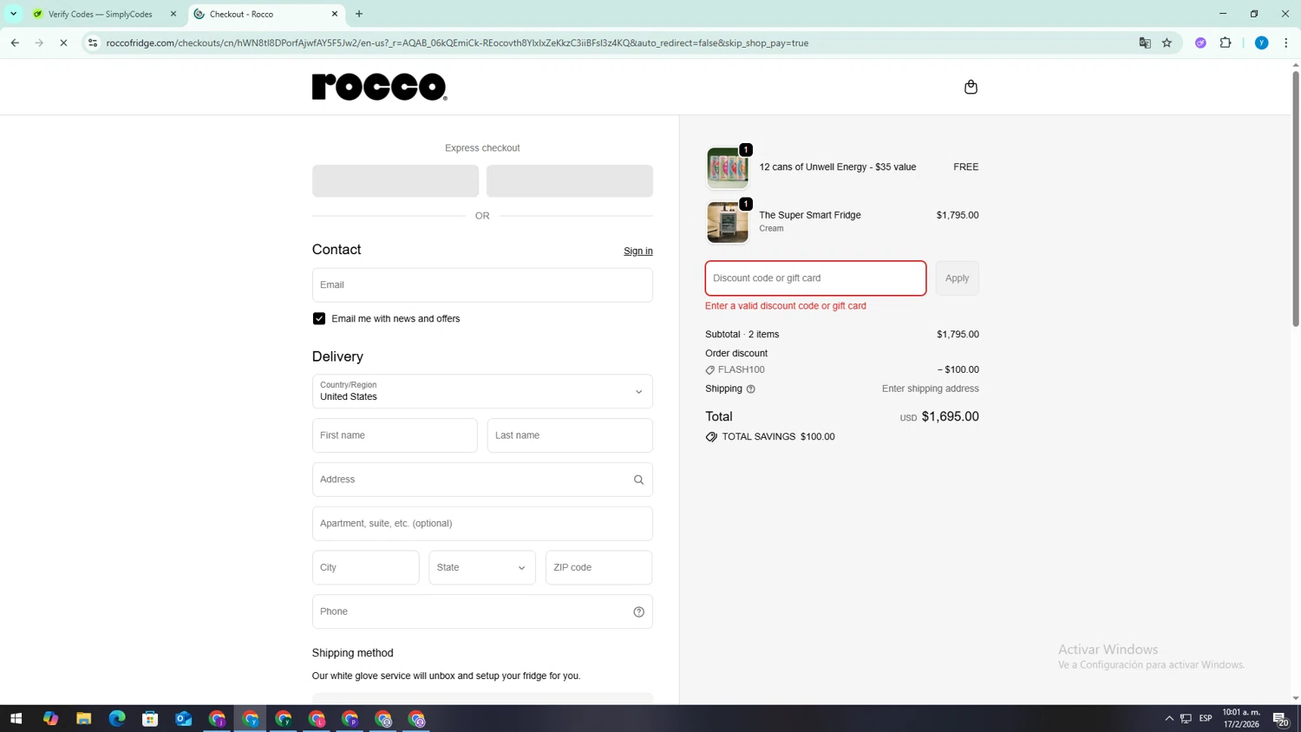Click the Total Savings tag icon
The height and width of the screenshot is (732, 1301).
tap(711, 437)
